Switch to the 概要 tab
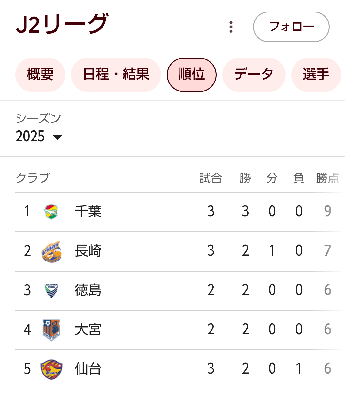The width and height of the screenshot is (345, 395). point(40,75)
